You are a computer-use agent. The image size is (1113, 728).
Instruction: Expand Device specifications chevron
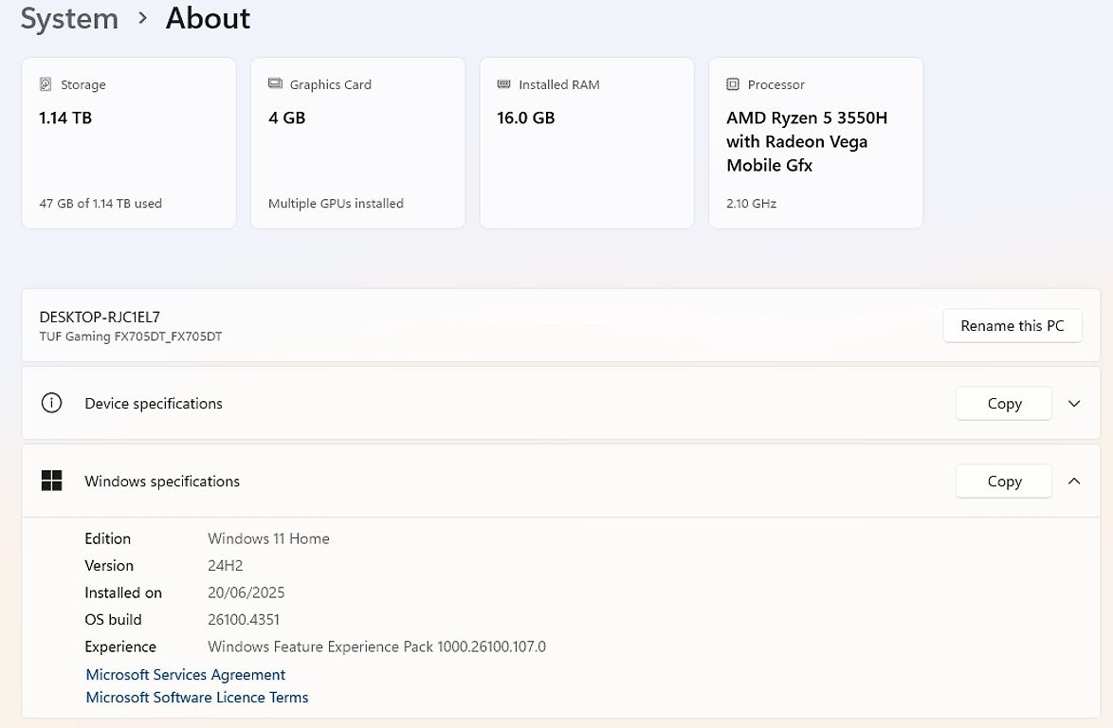[x=1074, y=403]
